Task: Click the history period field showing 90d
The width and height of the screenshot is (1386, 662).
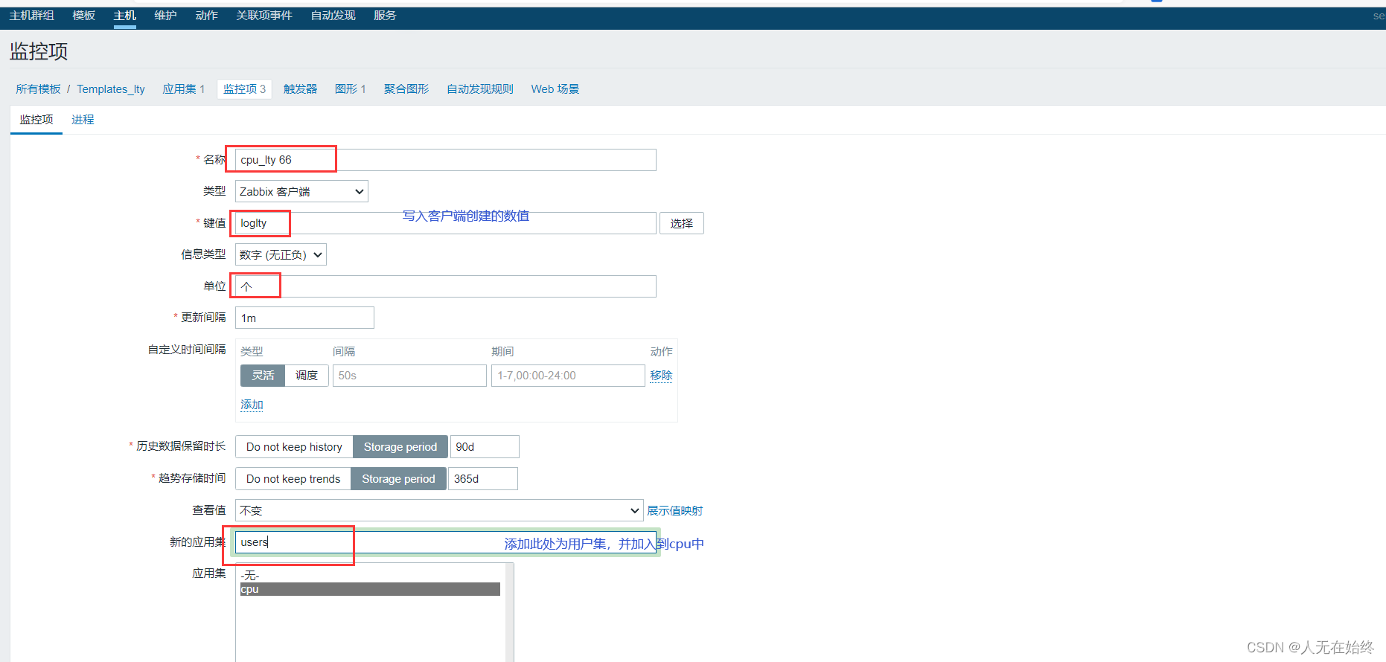Action: (485, 447)
